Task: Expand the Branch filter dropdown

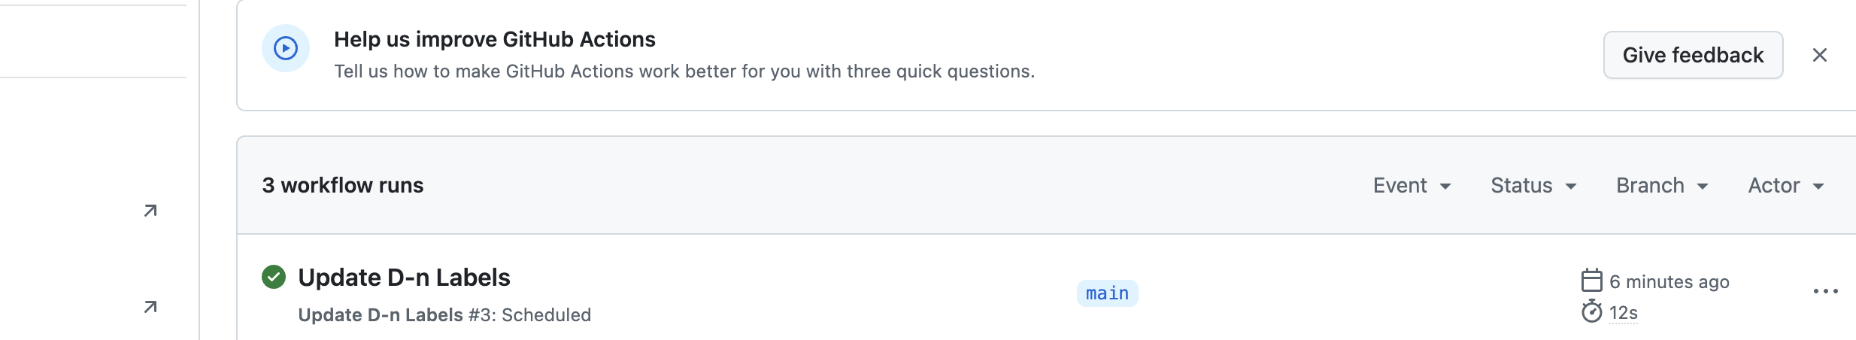Action: tap(1662, 186)
